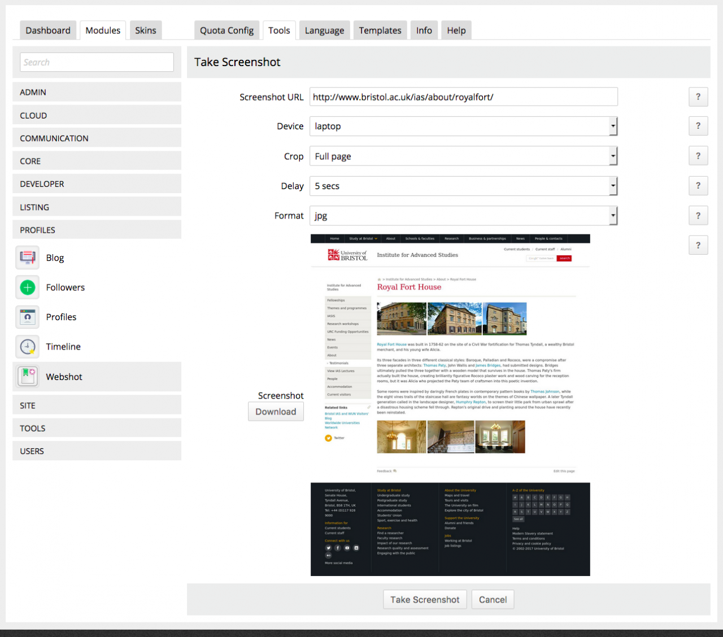Open the Delay dropdown showing 5 secs
The image size is (723, 637).
coord(463,186)
